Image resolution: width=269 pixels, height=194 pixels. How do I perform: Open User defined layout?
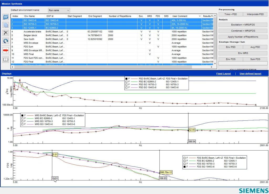[250, 74]
